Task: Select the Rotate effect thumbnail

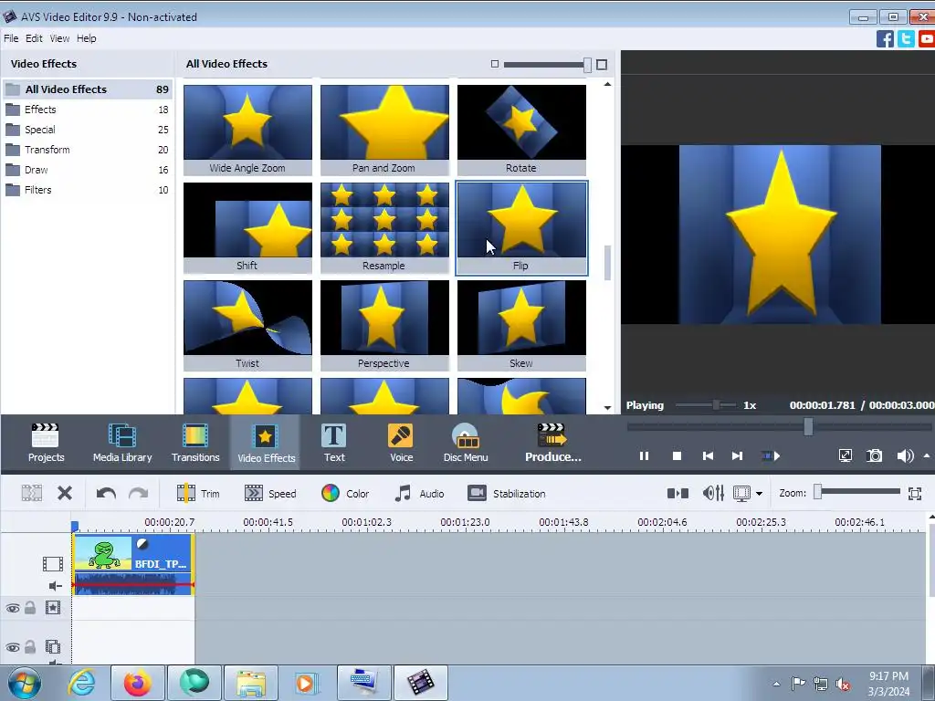Action: click(521, 130)
